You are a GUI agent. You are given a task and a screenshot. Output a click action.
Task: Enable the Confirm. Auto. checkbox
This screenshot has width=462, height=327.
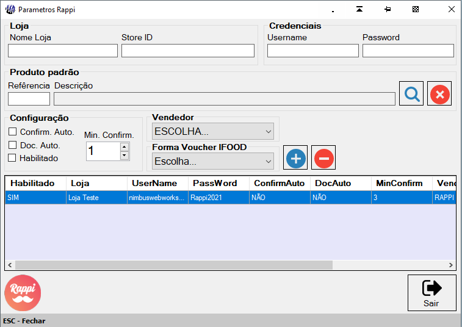[12, 131]
